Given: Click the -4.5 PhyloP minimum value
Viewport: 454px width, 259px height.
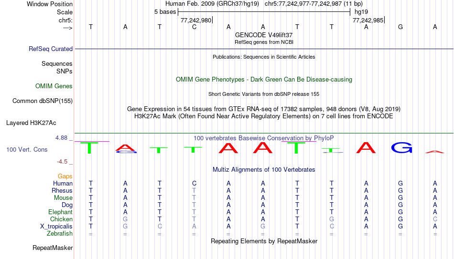Looking at the screenshot, I should [62, 162].
